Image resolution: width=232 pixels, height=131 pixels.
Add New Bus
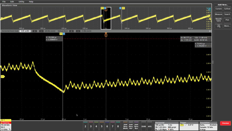click(136, 126)
